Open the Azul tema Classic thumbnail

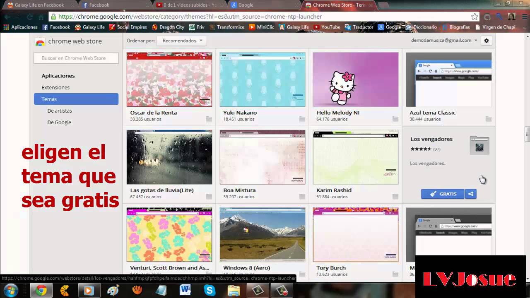tap(449, 79)
